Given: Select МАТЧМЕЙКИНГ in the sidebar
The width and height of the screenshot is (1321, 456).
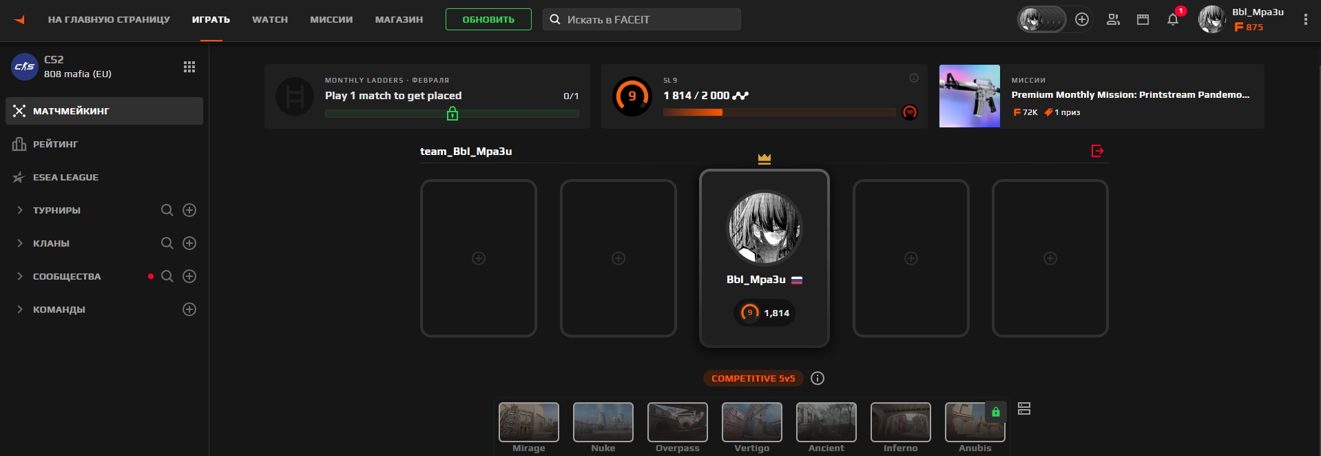Looking at the screenshot, I should [x=104, y=111].
